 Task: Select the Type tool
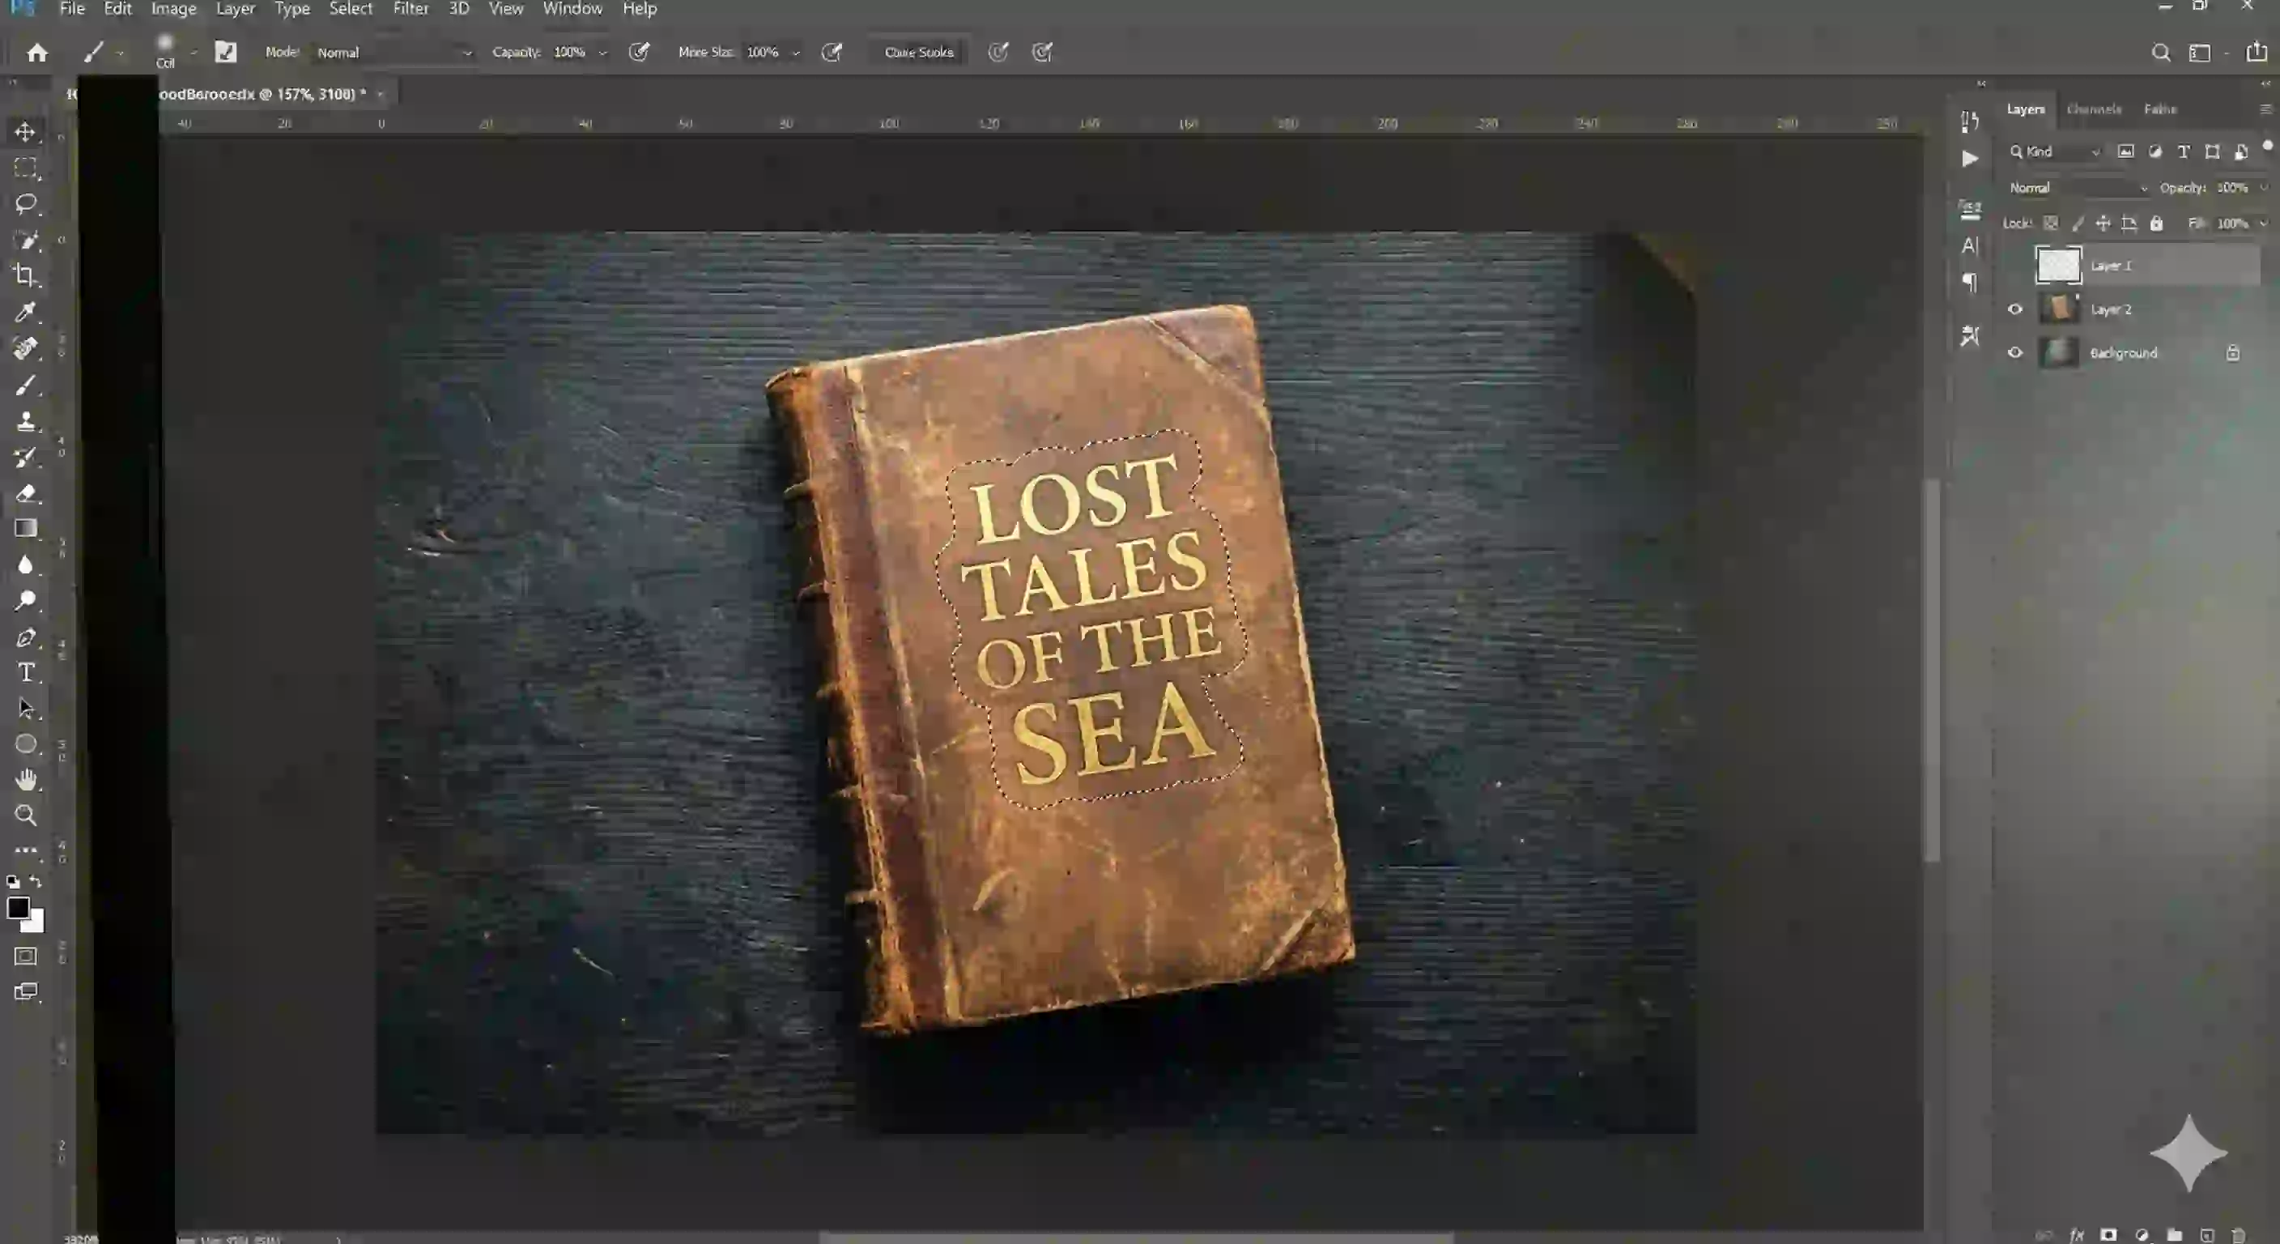pos(26,673)
